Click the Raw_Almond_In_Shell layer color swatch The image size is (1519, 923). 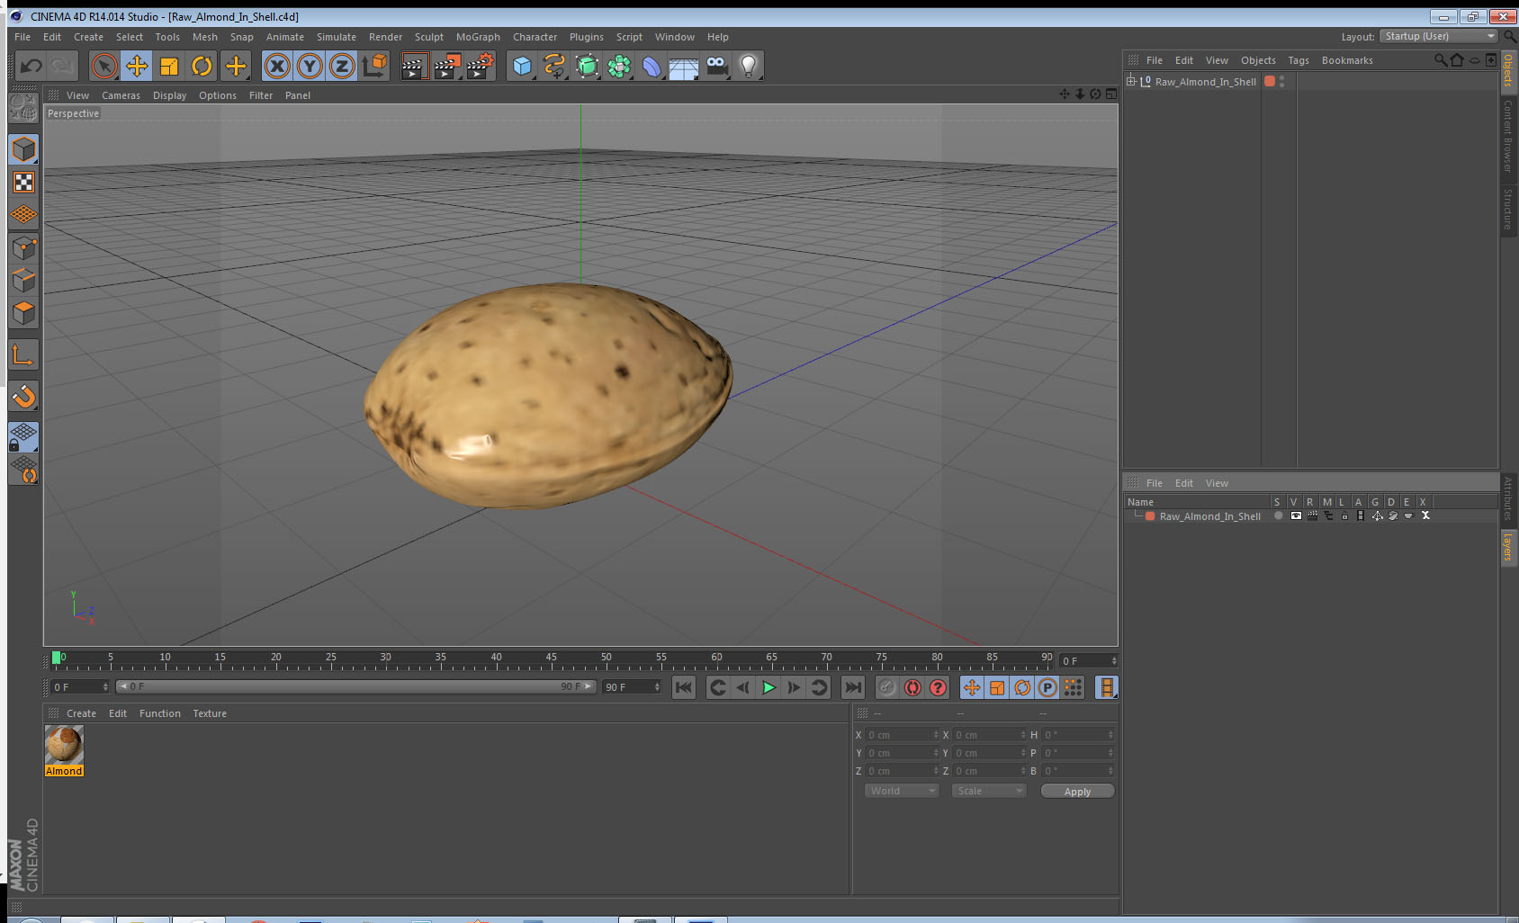[x=1150, y=516]
